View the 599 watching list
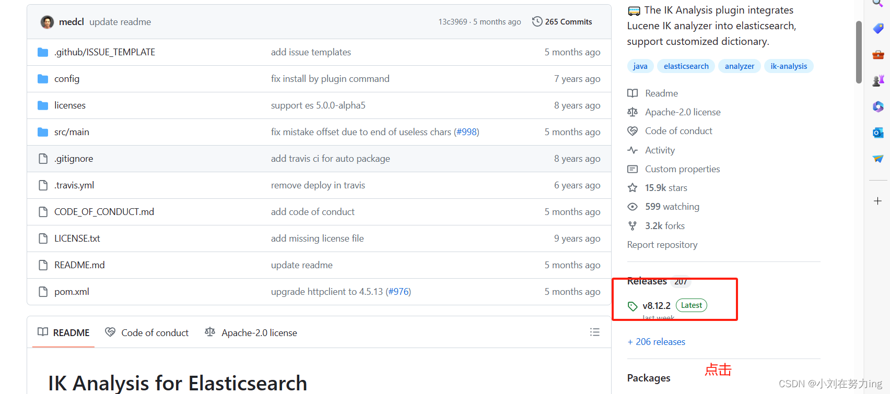890x394 pixels. pos(672,207)
